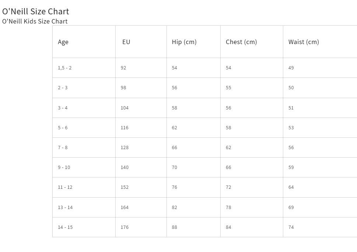Click the Age column header
The height and width of the screenshot is (252, 357).
click(x=84, y=42)
